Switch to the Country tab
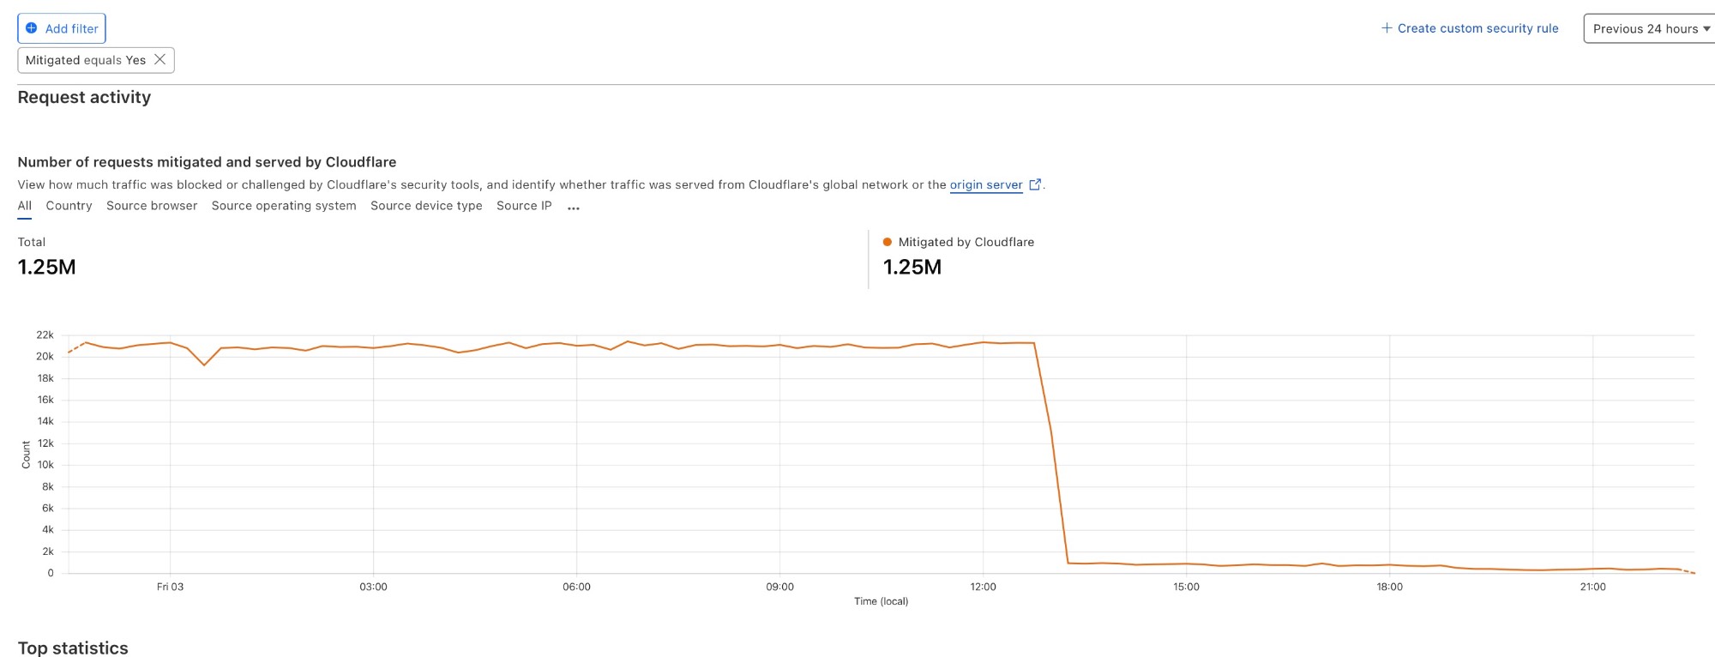This screenshot has height=657, width=1715. (69, 206)
